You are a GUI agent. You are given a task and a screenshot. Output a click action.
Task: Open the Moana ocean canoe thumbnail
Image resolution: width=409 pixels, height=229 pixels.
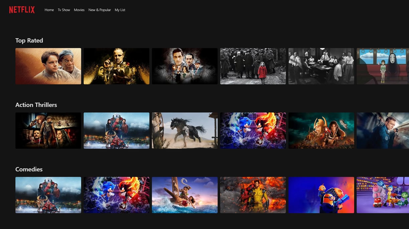click(185, 195)
